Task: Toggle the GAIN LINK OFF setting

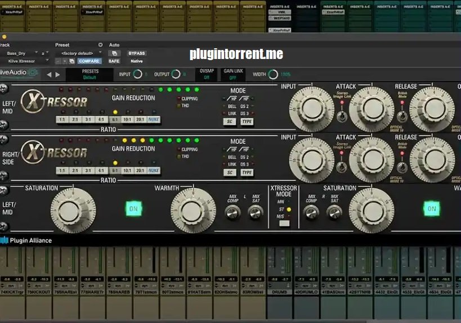Action: tap(233, 74)
